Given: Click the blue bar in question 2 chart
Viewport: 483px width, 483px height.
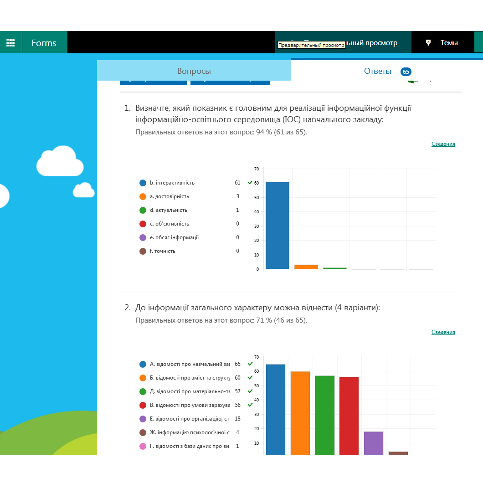Looking at the screenshot, I should (275, 410).
